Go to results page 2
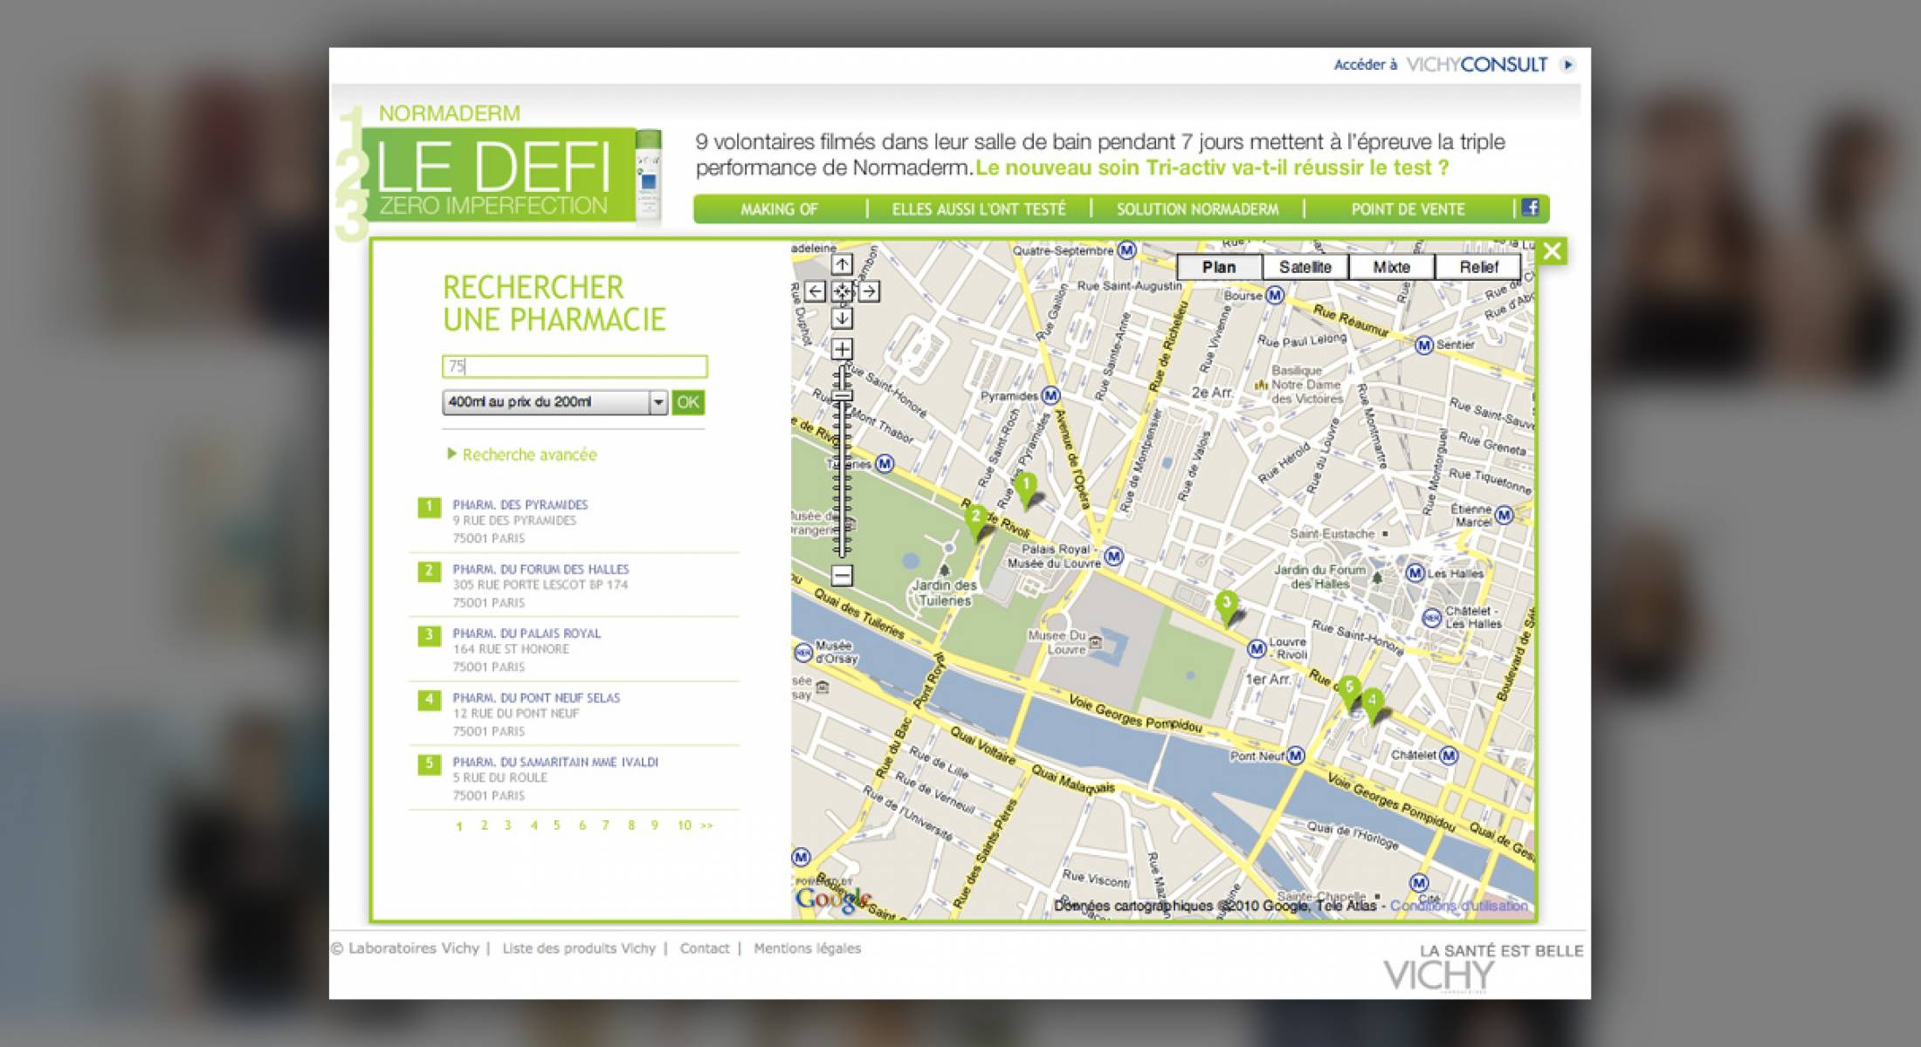This screenshot has width=1921, height=1047. 484,825
